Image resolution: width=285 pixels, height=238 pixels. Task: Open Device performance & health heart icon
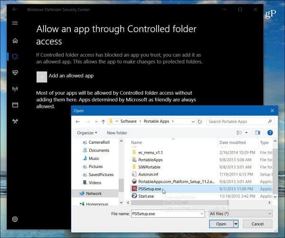pyautogui.click(x=15, y=73)
